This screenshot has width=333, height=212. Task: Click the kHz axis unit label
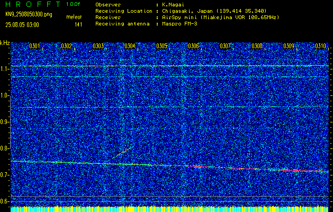[x=5, y=43]
